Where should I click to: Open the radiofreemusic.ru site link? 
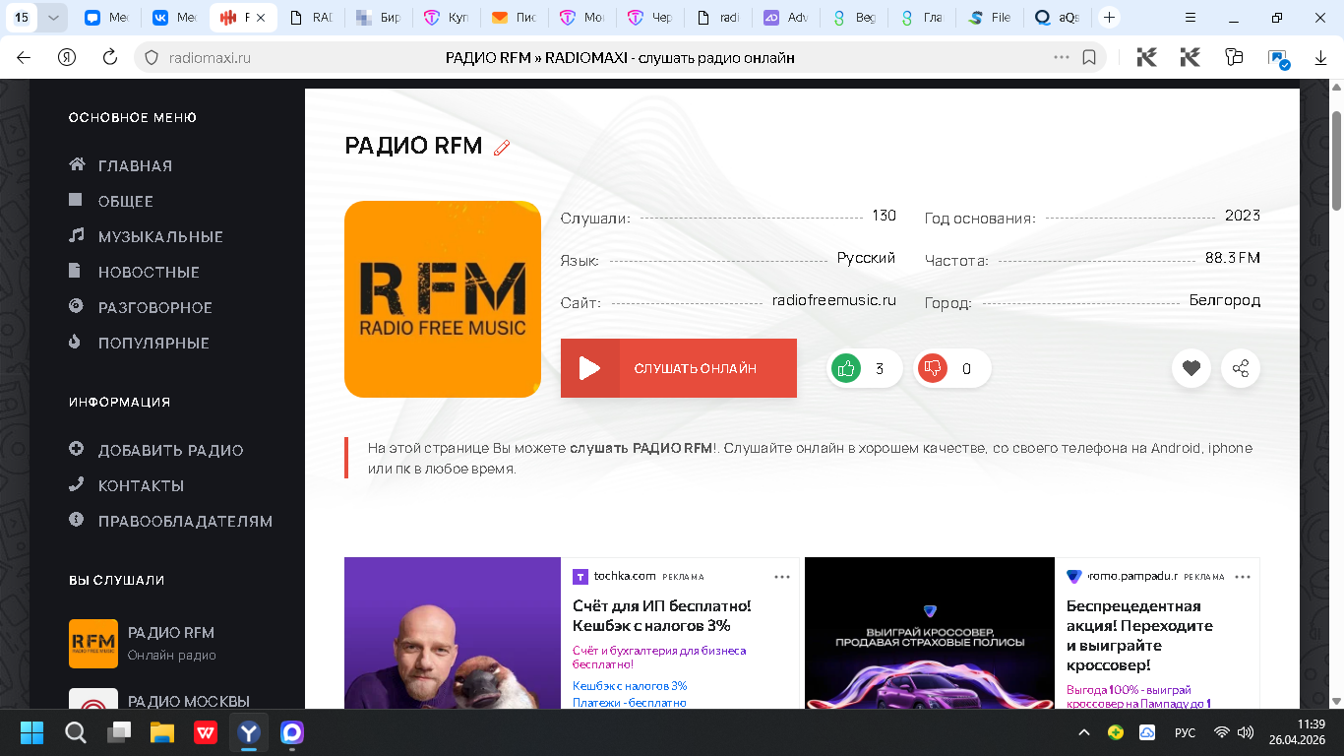coord(834,300)
